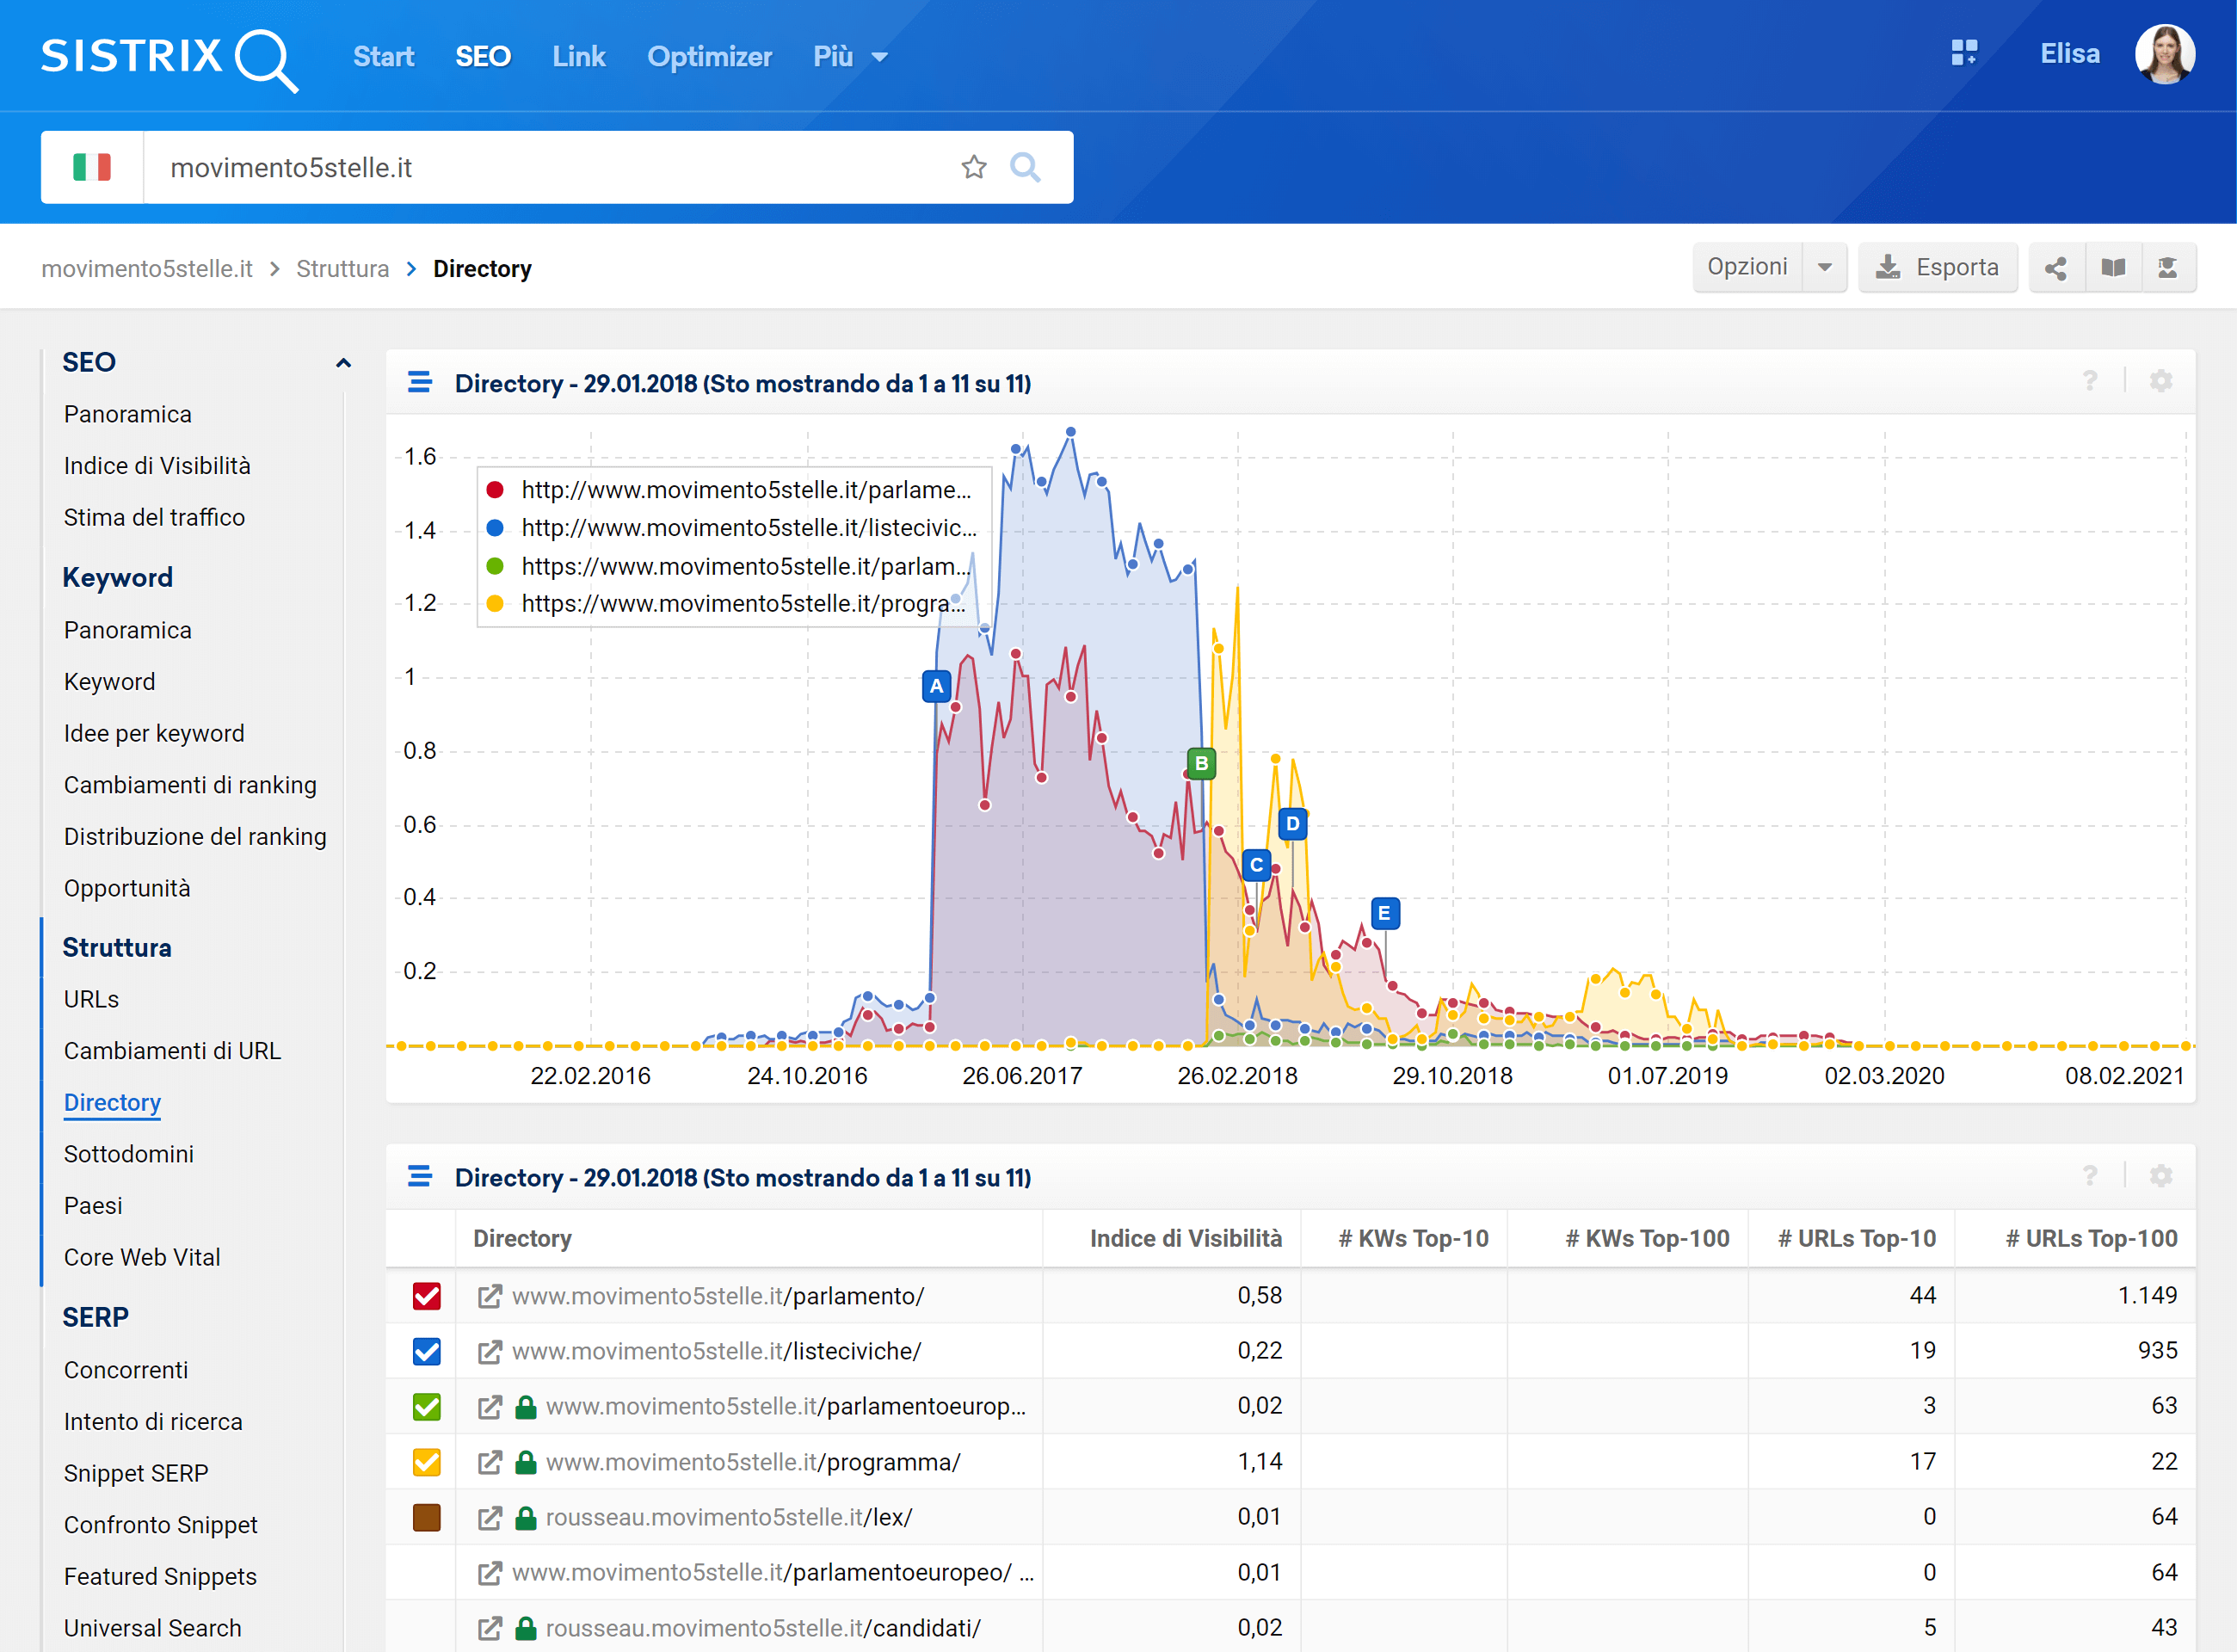Viewport: 2237px width, 1652px height.
Task: Open Elisa's profile avatar
Action: pyautogui.click(x=2164, y=54)
